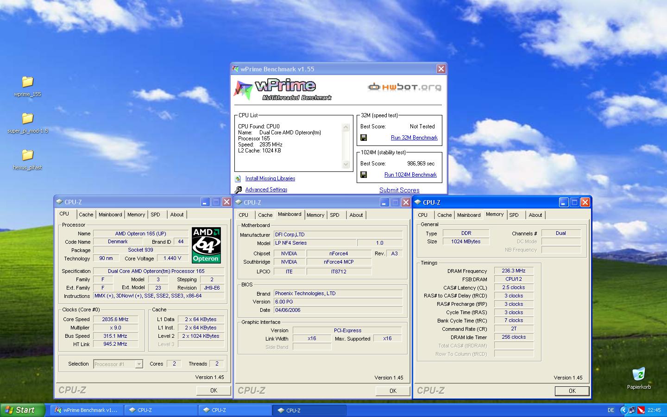Switch to CPU tab in middle CPU-Z window
667x417 pixels.
click(244, 215)
